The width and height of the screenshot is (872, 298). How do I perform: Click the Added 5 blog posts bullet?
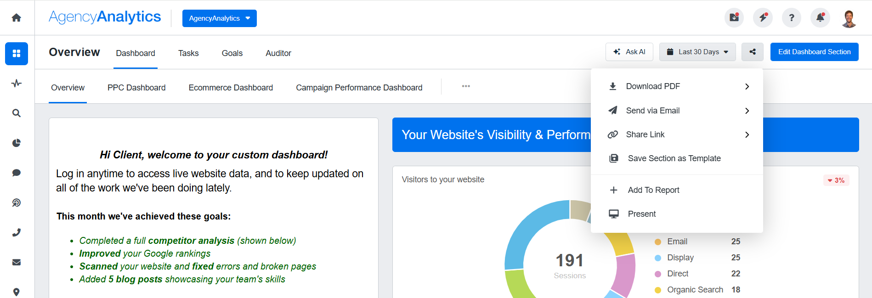pos(182,279)
